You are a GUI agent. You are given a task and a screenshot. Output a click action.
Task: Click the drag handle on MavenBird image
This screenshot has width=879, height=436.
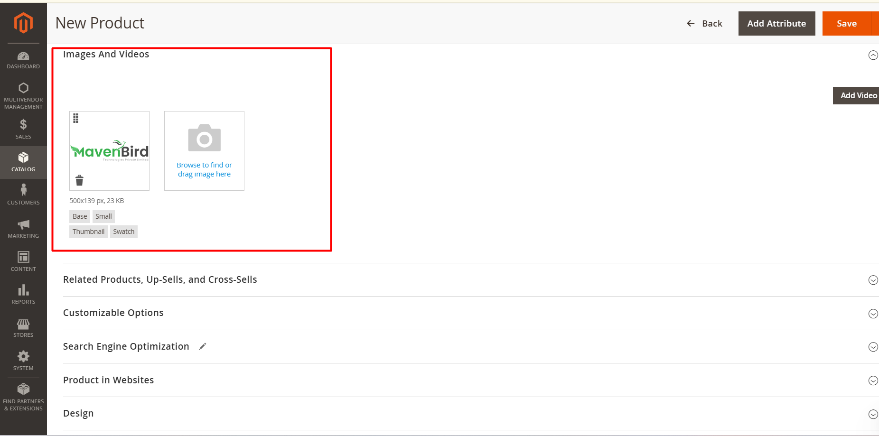click(x=75, y=118)
